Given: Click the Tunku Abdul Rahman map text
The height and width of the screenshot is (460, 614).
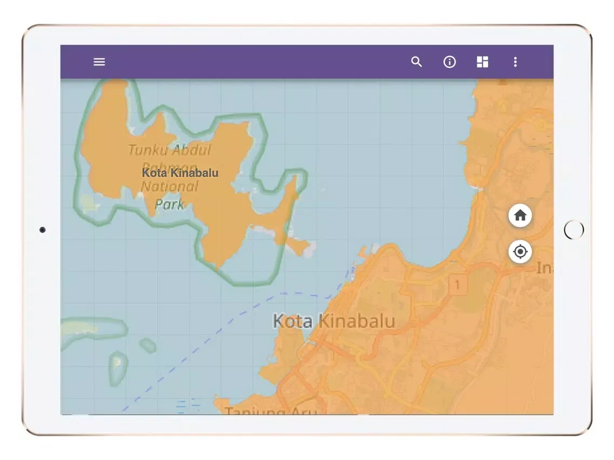Looking at the screenshot, I should pos(169,150).
